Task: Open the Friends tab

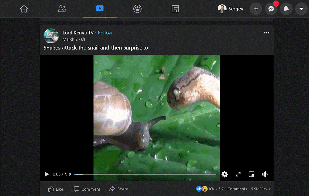Action: pos(62,9)
